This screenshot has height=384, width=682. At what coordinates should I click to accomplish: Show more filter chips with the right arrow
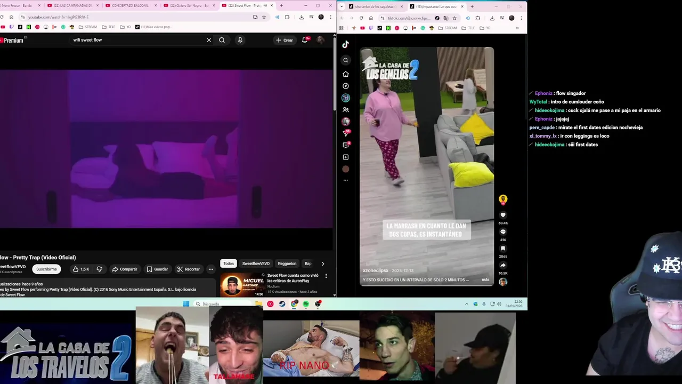click(322, 263)
